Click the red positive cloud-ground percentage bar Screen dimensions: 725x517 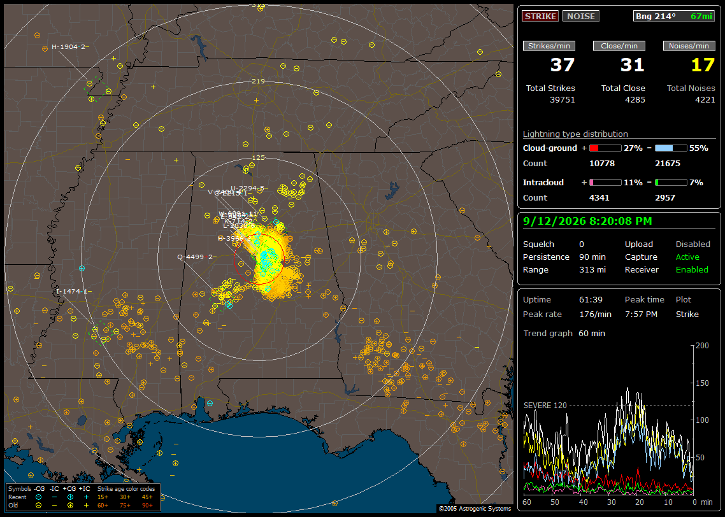tap(605, 148)
